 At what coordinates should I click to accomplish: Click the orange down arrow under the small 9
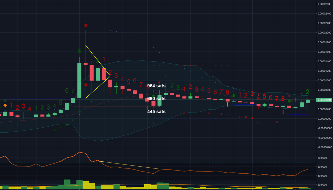coord(5,105)
